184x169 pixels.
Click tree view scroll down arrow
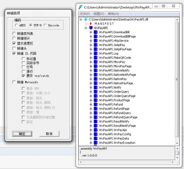tap(177, 143)
